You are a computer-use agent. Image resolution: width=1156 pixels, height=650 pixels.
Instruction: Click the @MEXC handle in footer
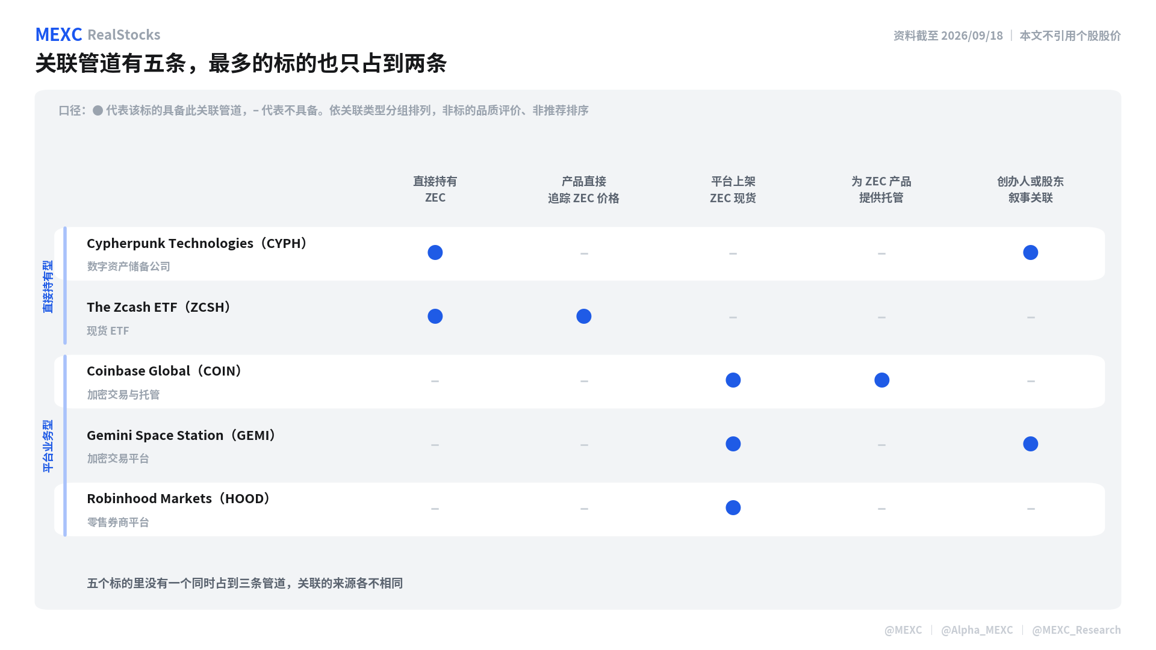click(903, 630)
